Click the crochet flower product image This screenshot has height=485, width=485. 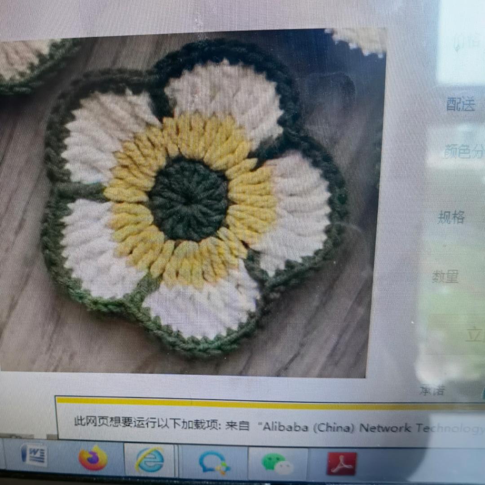193,202
